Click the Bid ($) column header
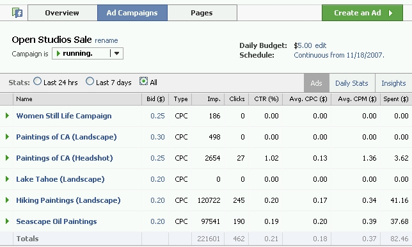This screenshot has height=247, width=412. [x=155, y=99]
